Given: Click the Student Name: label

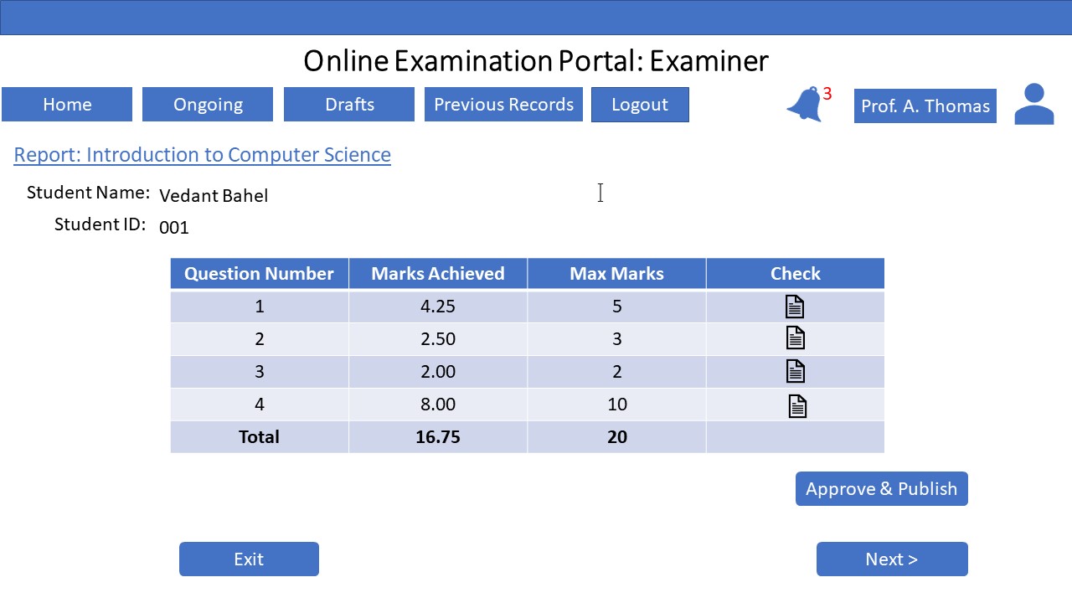Looking at the screenshot, I should pyautogui.click(x=88, y=193).
